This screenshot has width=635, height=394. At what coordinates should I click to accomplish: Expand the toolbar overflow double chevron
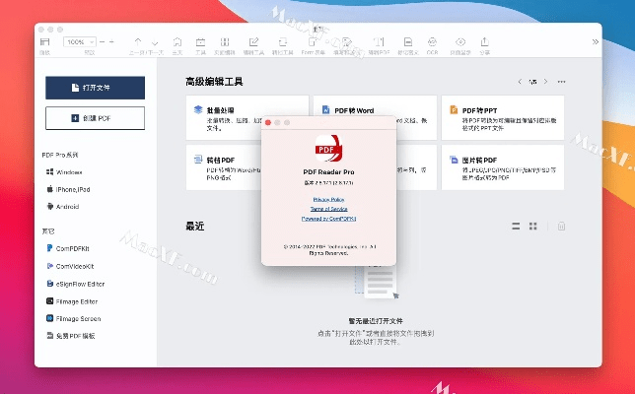point(596,41)
